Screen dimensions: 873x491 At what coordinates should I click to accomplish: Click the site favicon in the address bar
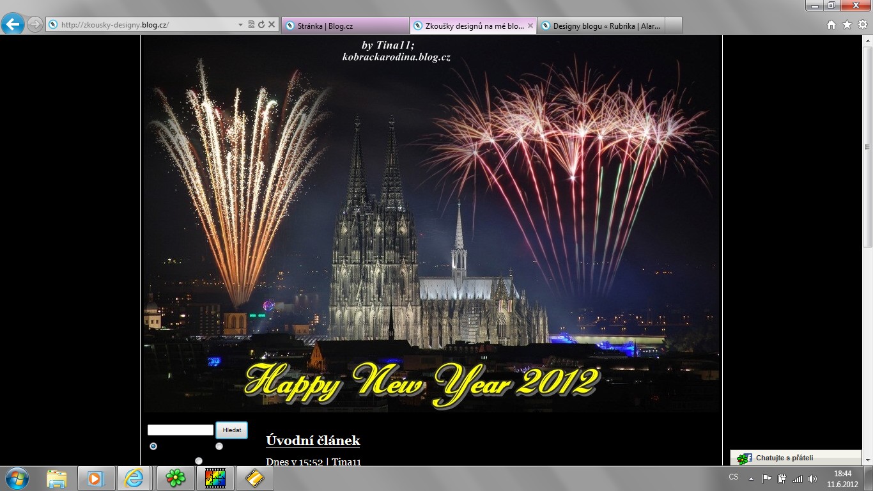tap(54, 25)
